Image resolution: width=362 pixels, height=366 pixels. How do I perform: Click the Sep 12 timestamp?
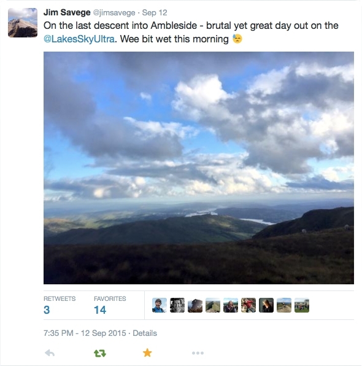click(x=155, y=13)
